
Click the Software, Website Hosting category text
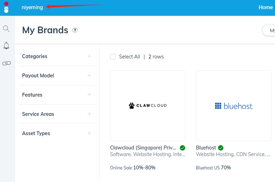coord(147,154)
